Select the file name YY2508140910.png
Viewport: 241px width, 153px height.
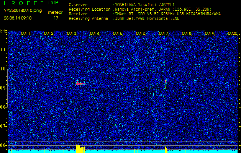click(x=23, y=11)
